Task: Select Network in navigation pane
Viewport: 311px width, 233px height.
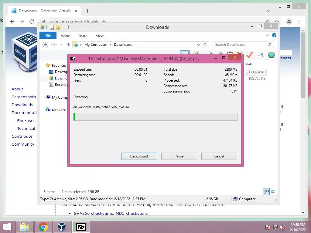Action: tap(59, 110)
